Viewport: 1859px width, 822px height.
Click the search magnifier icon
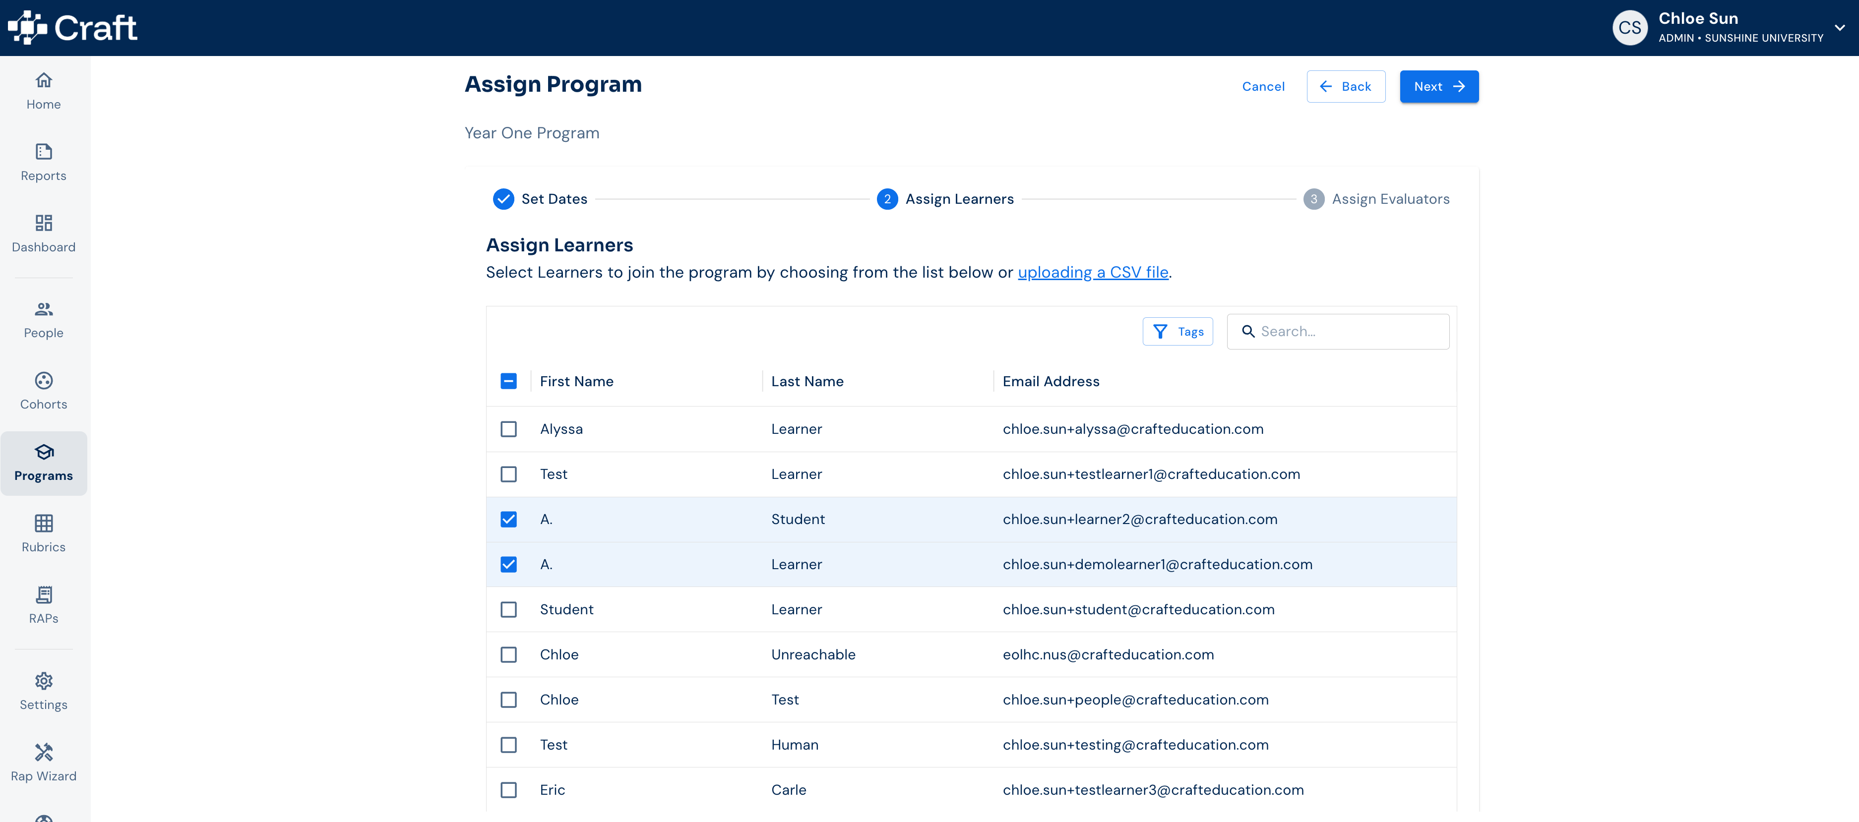pyautogui.click(x=1248, y=332)
